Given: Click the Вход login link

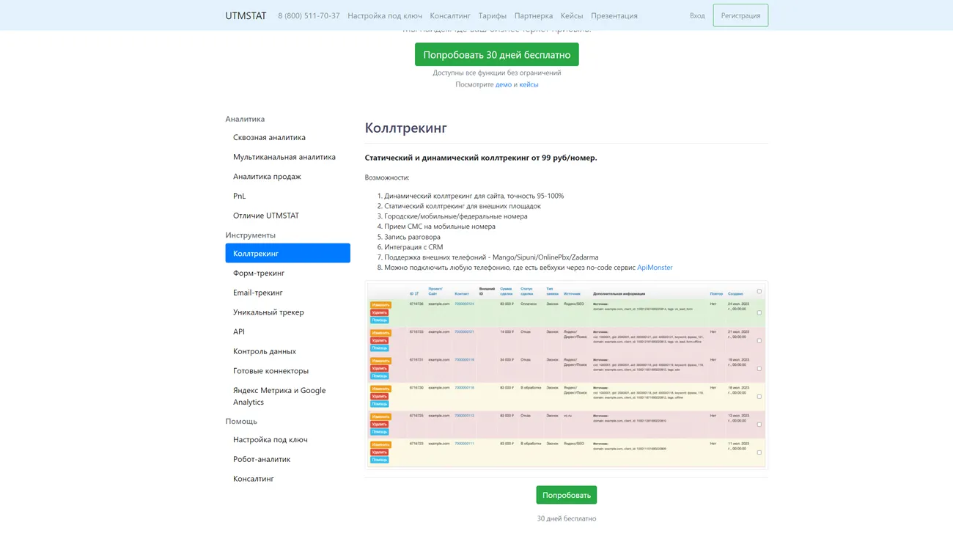Looking at the screenshot, I should [x=697, y=15].
